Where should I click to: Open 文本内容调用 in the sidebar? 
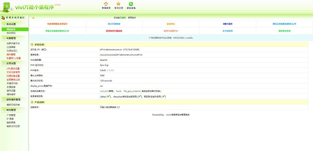click(x=13, y=72)
